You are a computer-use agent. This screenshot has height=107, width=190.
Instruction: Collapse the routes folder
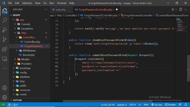pos(14,94)
